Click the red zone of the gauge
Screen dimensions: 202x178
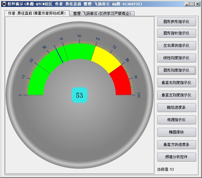tap(122, 82)
